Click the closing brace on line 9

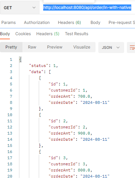(40, 109)
